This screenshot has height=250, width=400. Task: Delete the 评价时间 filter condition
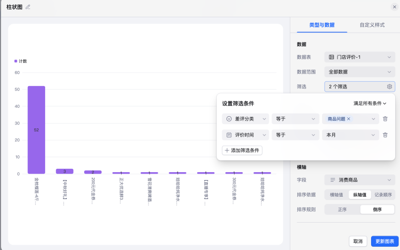coord(385,135)
